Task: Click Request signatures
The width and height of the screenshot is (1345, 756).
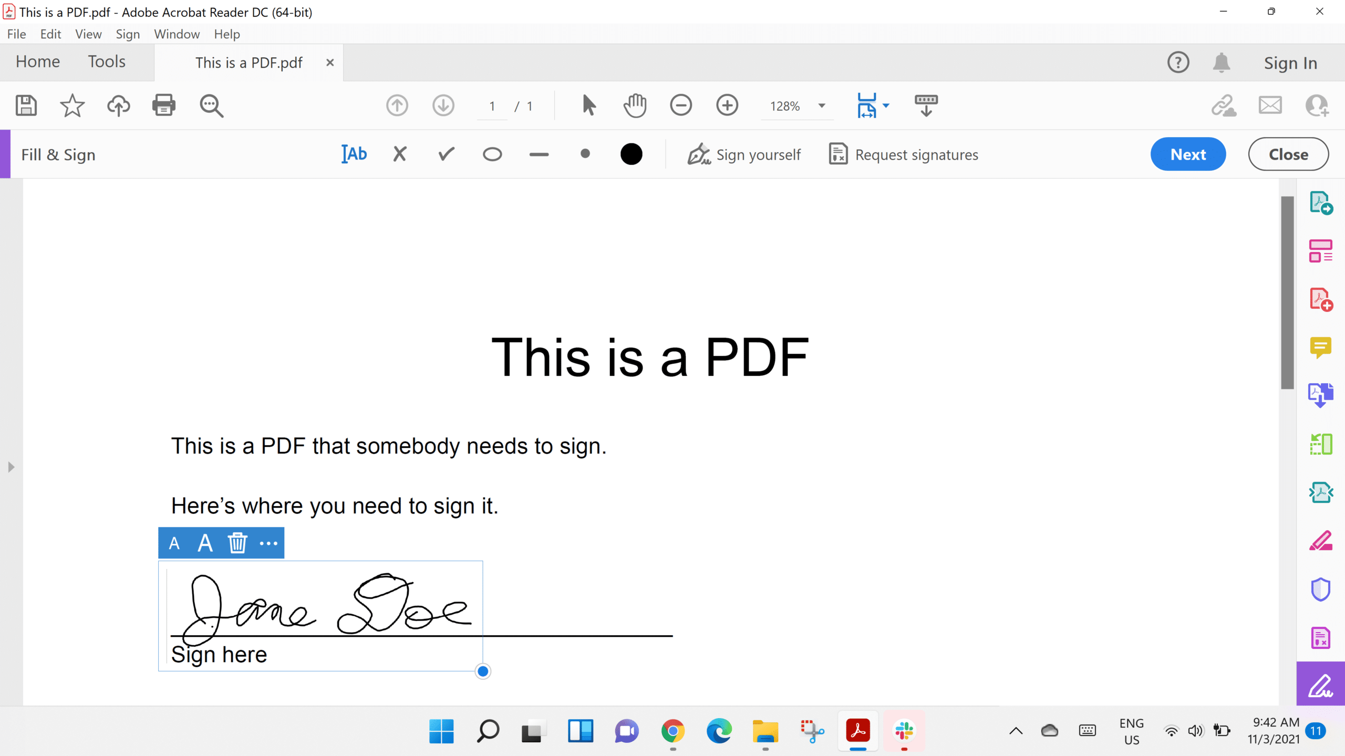Action: tap(904, 154)
